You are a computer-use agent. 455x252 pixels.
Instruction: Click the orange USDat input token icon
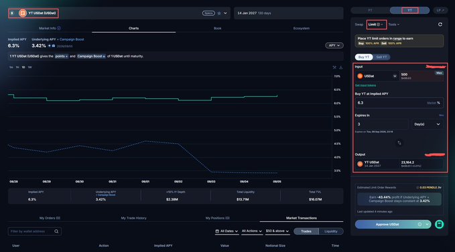(x=360, y=76)
